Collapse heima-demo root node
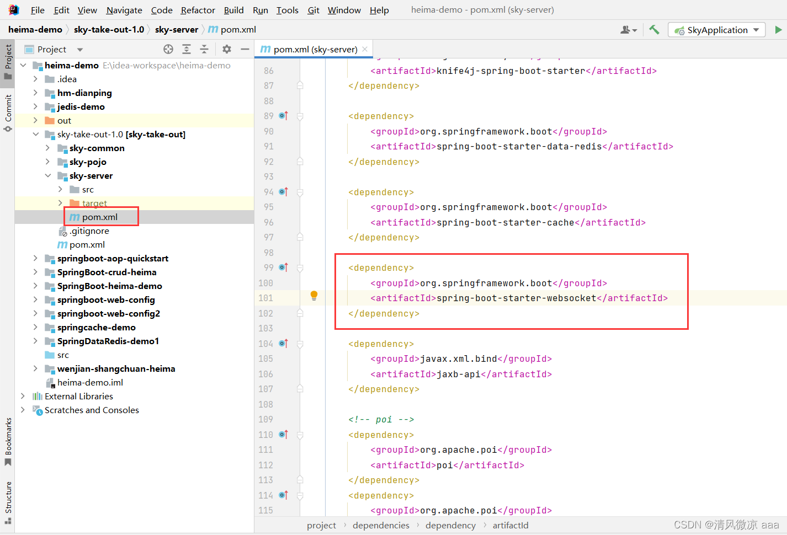The image size is (787, 535). [x=23, y=65]
